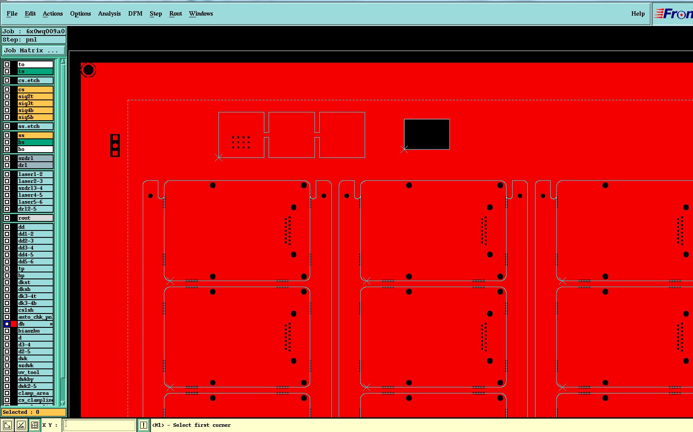Image resolution: width=693 pixels, height=432 pixels.
Task: Select the auto_chk_pnl layer name
Action: point(35,317)
